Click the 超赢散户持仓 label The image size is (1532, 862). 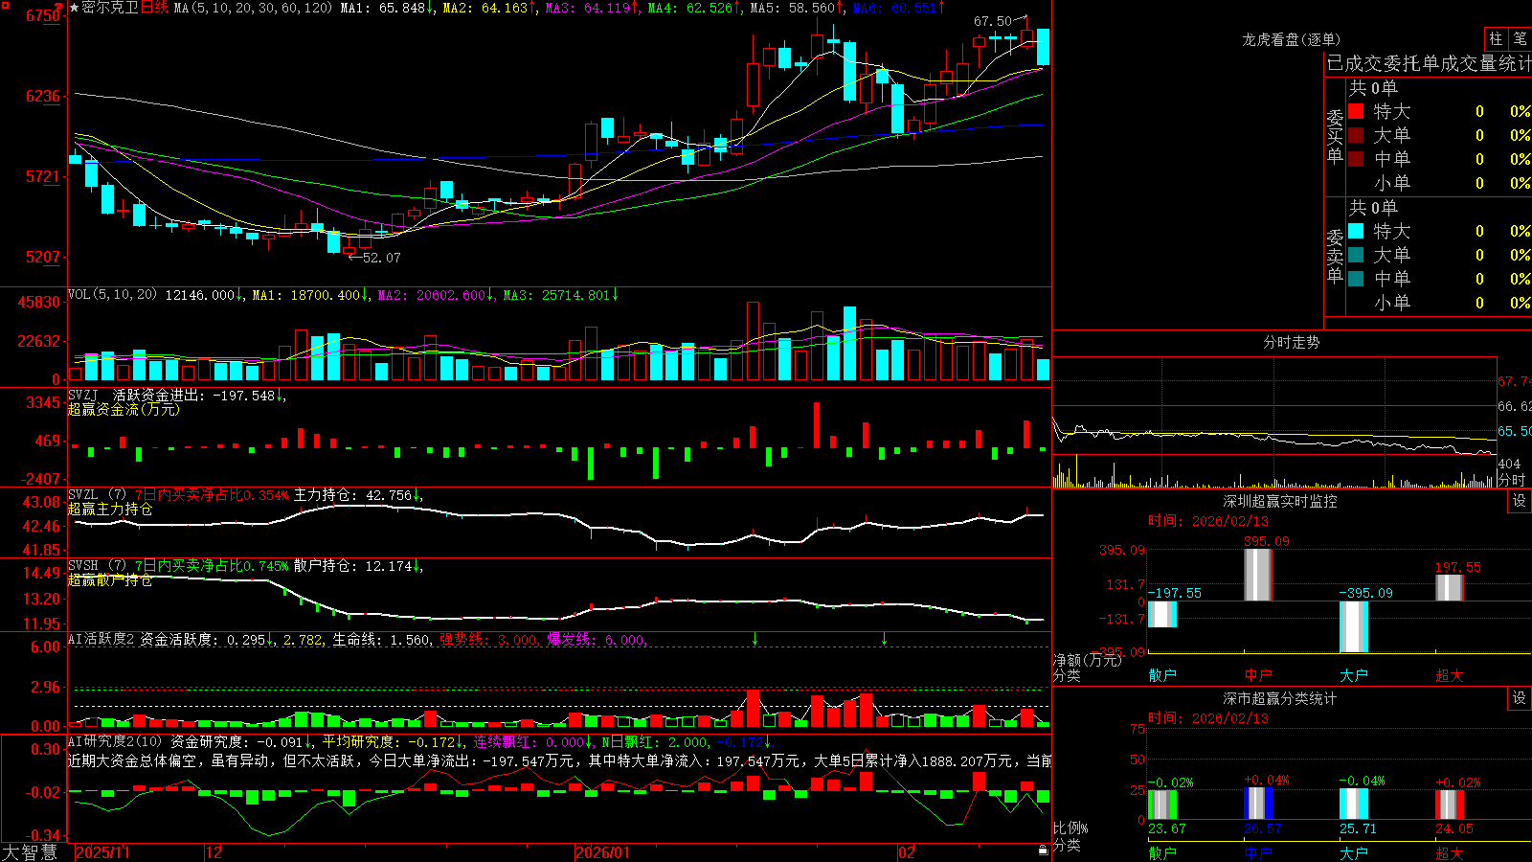(x=110, y=579)
